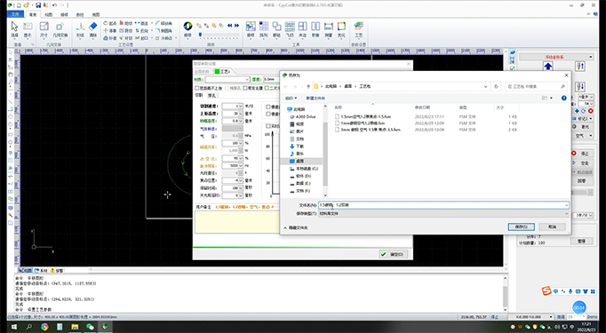Click the up-folder arrow in Save dialog

308,86
